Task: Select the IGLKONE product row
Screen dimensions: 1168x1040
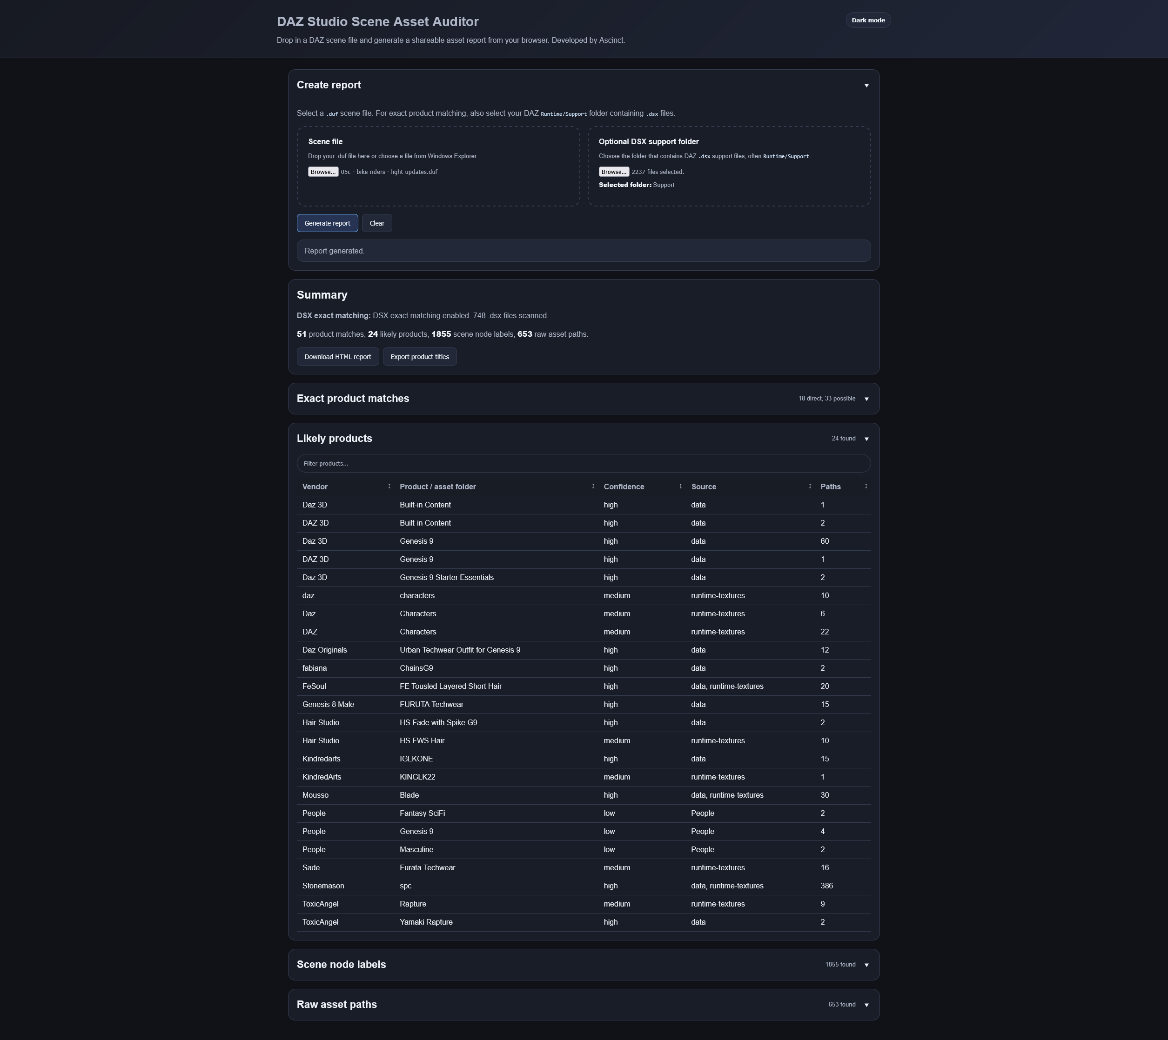Action: point(583,759)
